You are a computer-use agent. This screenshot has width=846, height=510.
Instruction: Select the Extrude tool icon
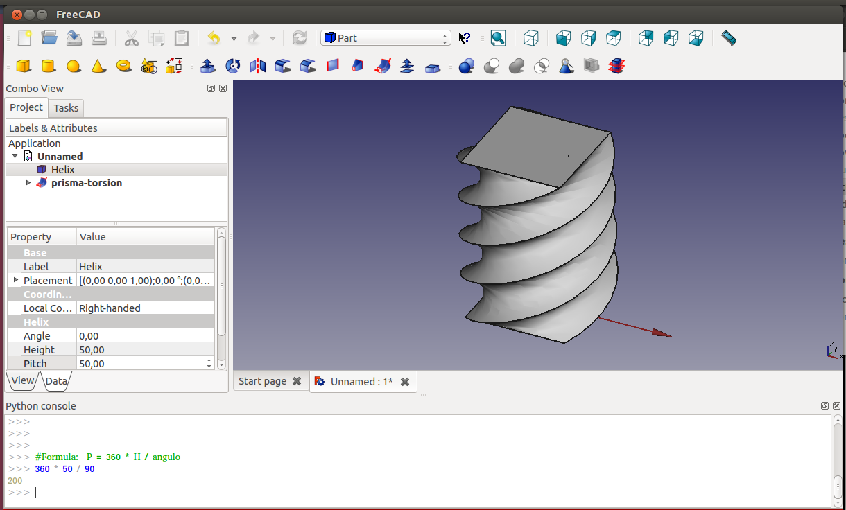pos(207,66)
